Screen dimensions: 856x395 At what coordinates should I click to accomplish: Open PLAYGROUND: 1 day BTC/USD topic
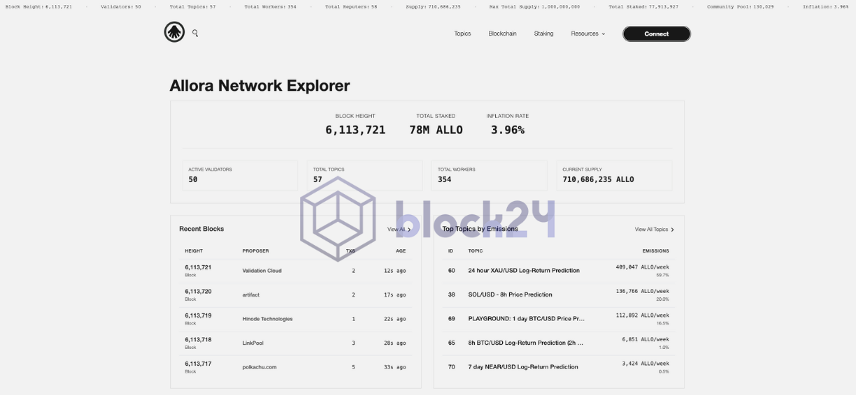(526, 319)
